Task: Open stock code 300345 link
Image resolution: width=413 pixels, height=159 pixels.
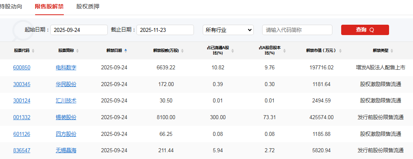Action: pyautogui.click(x=22, y=84)
